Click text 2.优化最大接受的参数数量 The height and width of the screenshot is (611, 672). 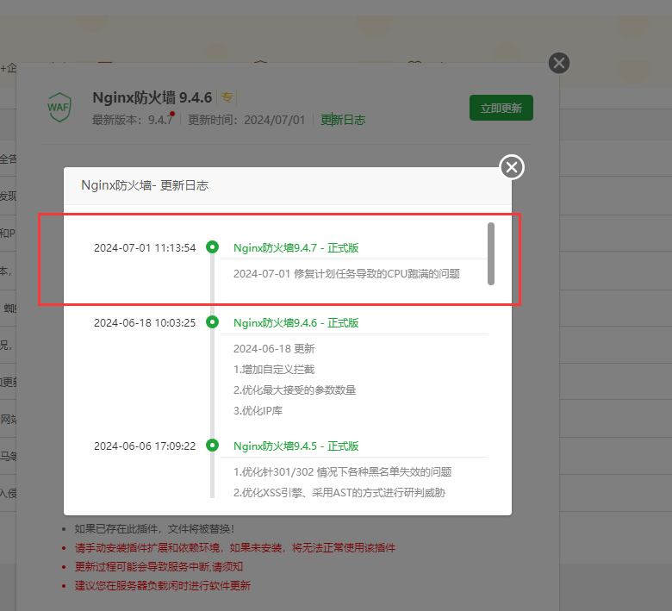[x=295, y=390]
